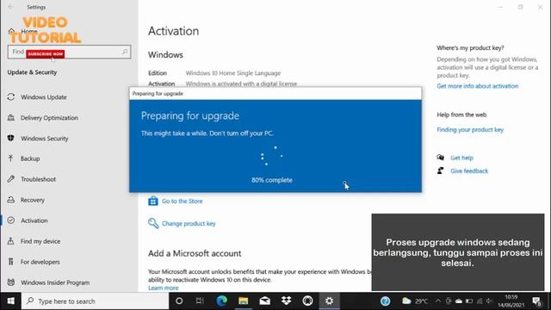Image resolution: width=551 pixels, height=310 pixels.
Task: Open the Windows Start menu
Action: coord(11,301)
